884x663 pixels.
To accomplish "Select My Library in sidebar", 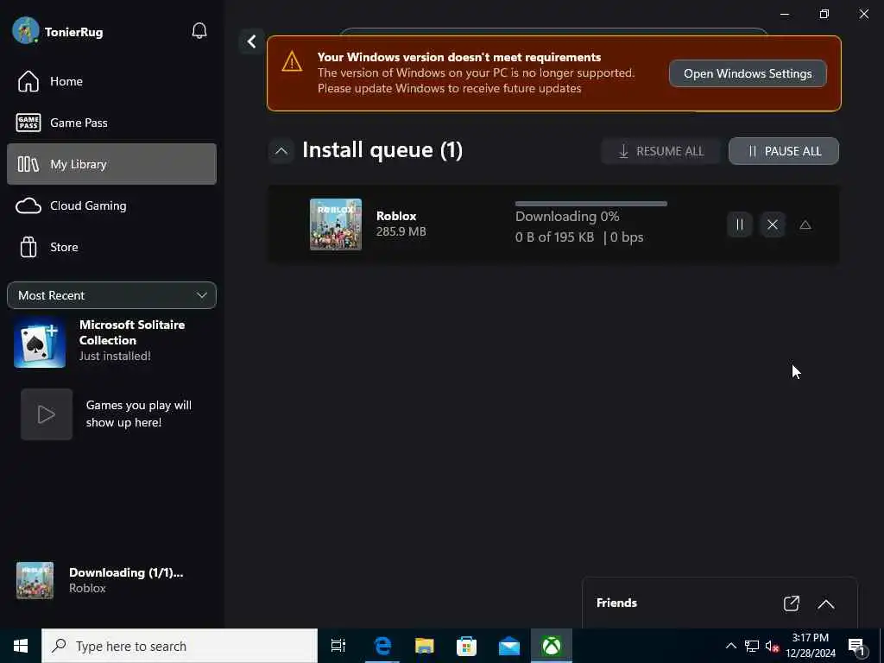I will tap(111, 164).
